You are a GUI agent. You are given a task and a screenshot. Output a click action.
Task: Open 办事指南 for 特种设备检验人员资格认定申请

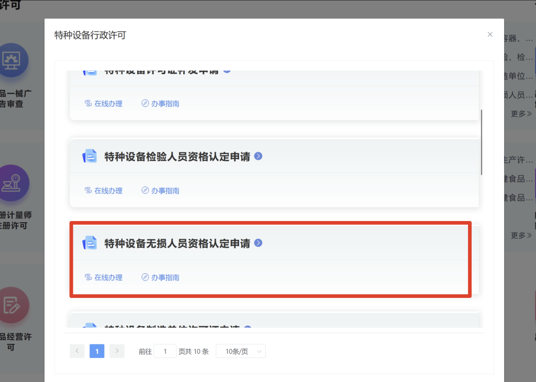coord(160,191)
